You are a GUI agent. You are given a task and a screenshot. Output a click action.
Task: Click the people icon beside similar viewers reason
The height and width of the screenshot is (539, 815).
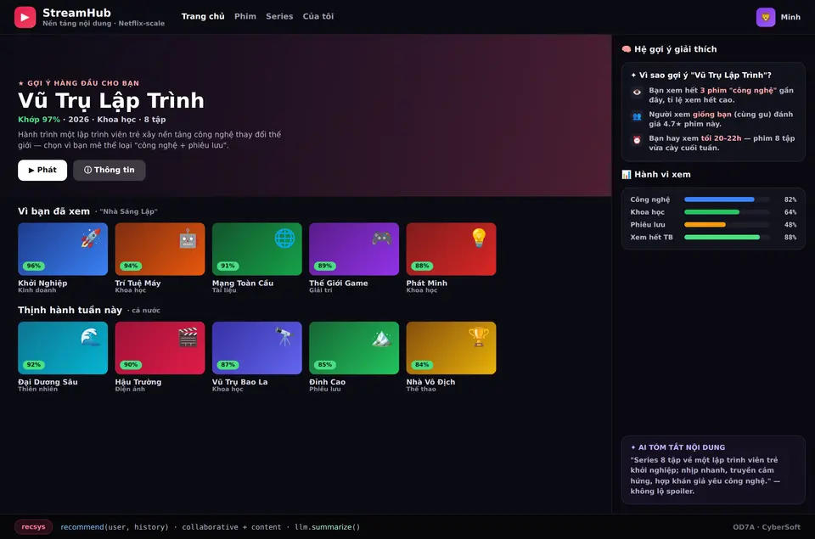637,116
